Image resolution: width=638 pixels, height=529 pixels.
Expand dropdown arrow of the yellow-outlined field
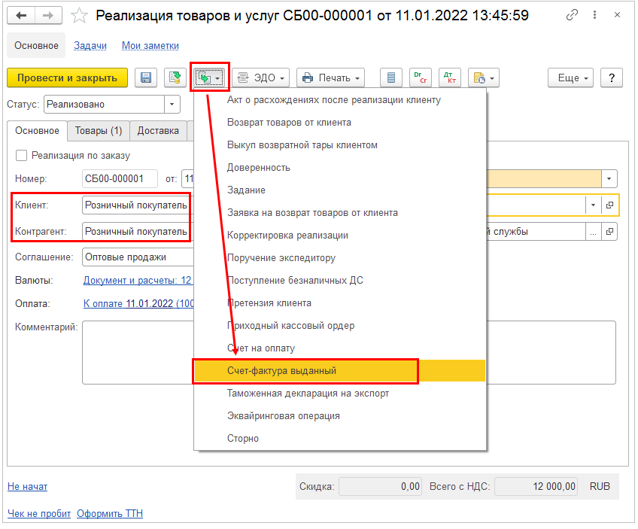click(x=593, y=205)
